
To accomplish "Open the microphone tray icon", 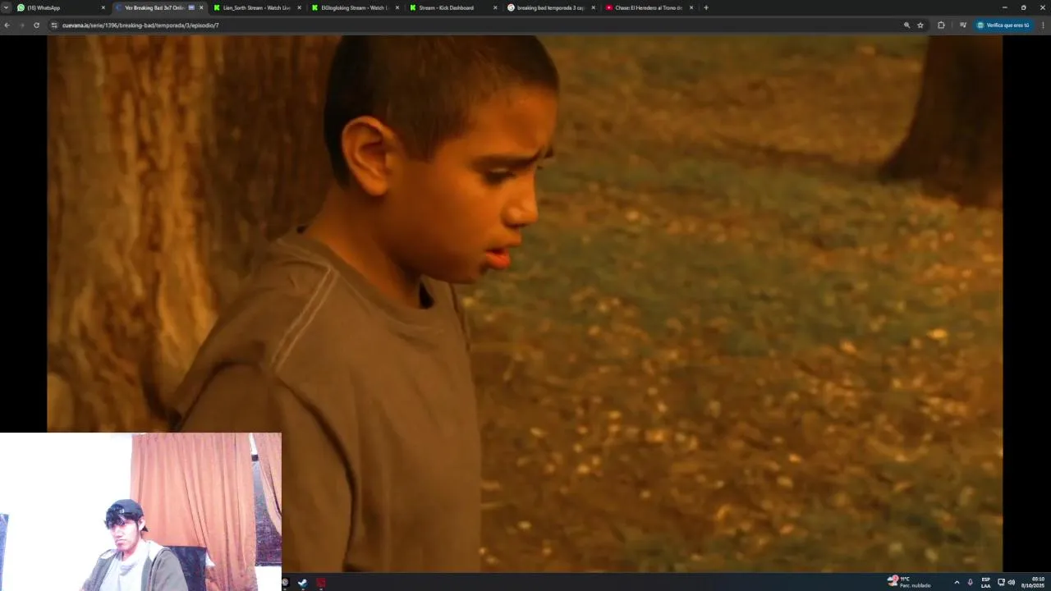I will (x=970, y=582).
